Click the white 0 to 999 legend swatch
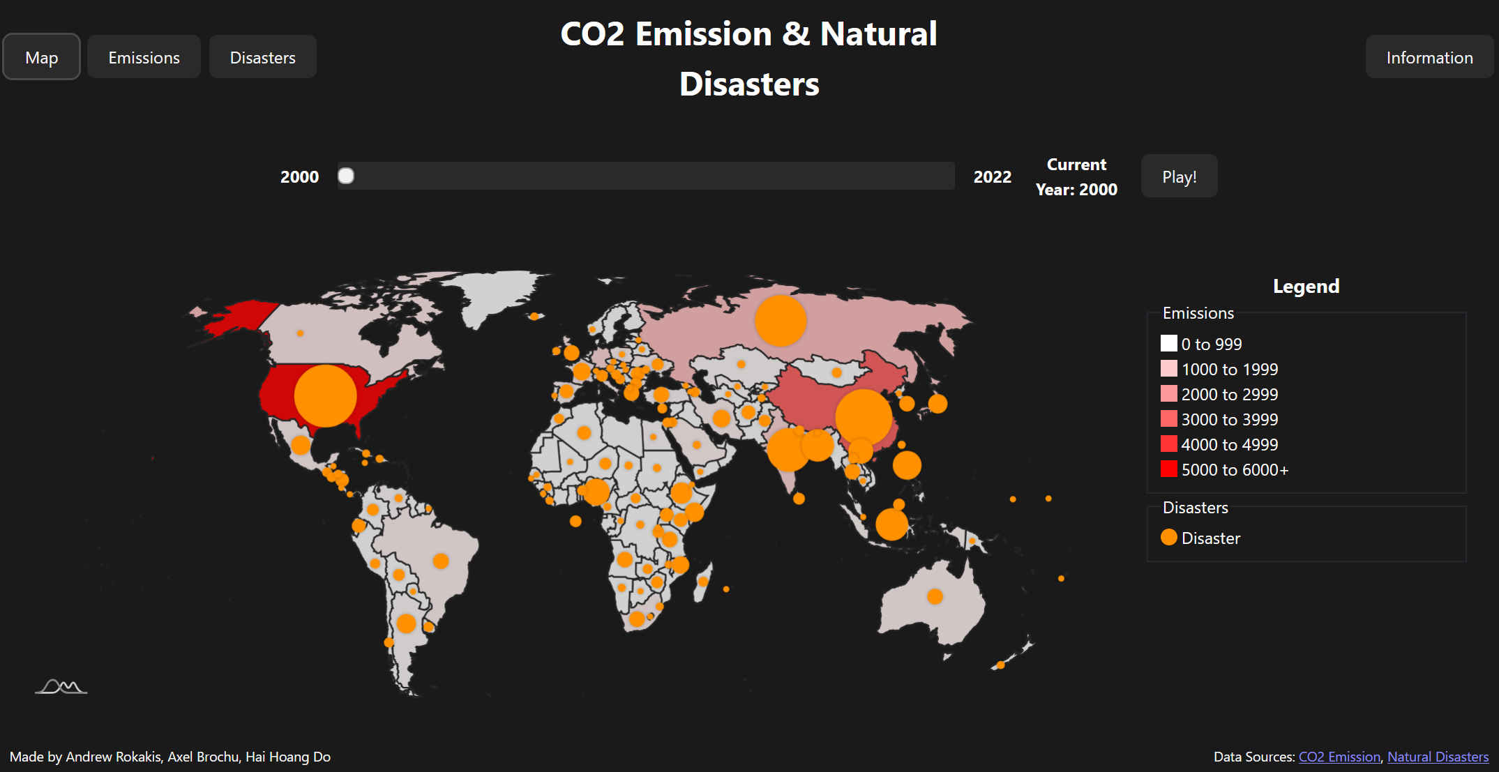1499x772 pixels. point(1169,343)
